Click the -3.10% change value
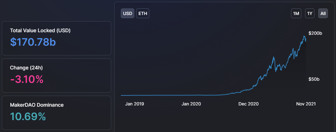The height and width of the screenshot is (132, 336). pos(27,79)
